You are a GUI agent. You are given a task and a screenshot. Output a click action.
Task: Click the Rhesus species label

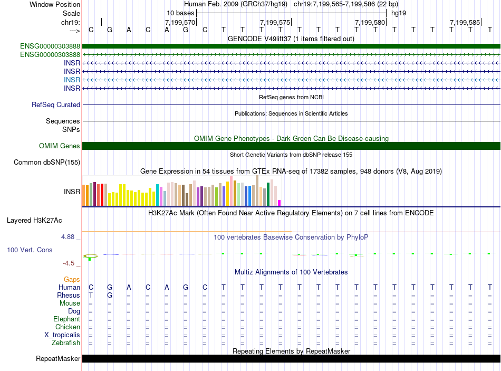point(69,296)
